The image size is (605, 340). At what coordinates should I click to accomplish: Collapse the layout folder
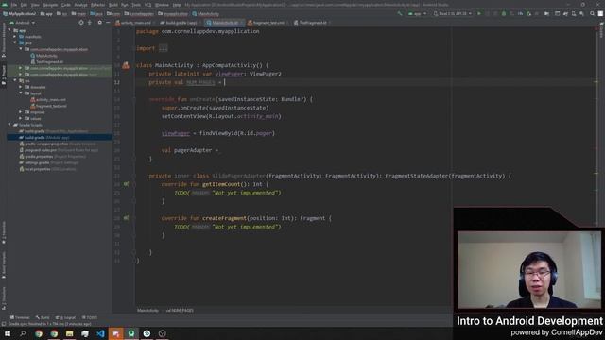21,93
